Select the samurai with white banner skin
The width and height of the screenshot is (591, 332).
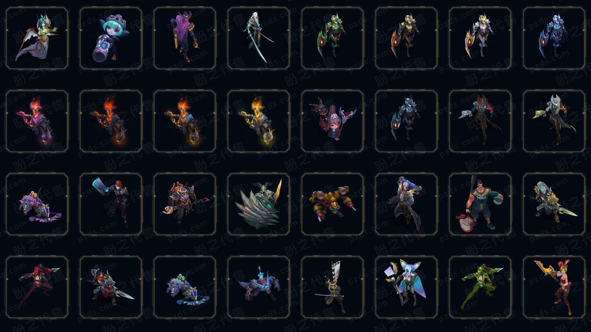[x=332, y=287]
